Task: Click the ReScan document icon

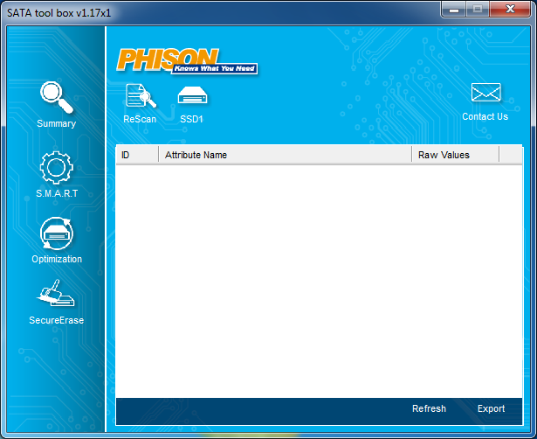Action: [141, 95]
